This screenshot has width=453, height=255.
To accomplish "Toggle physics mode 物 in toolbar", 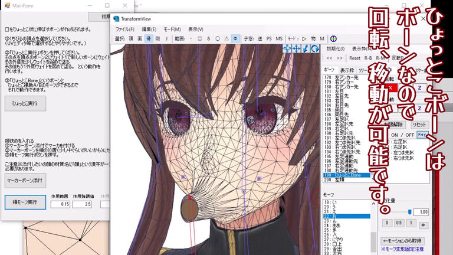I will point(313,39).
